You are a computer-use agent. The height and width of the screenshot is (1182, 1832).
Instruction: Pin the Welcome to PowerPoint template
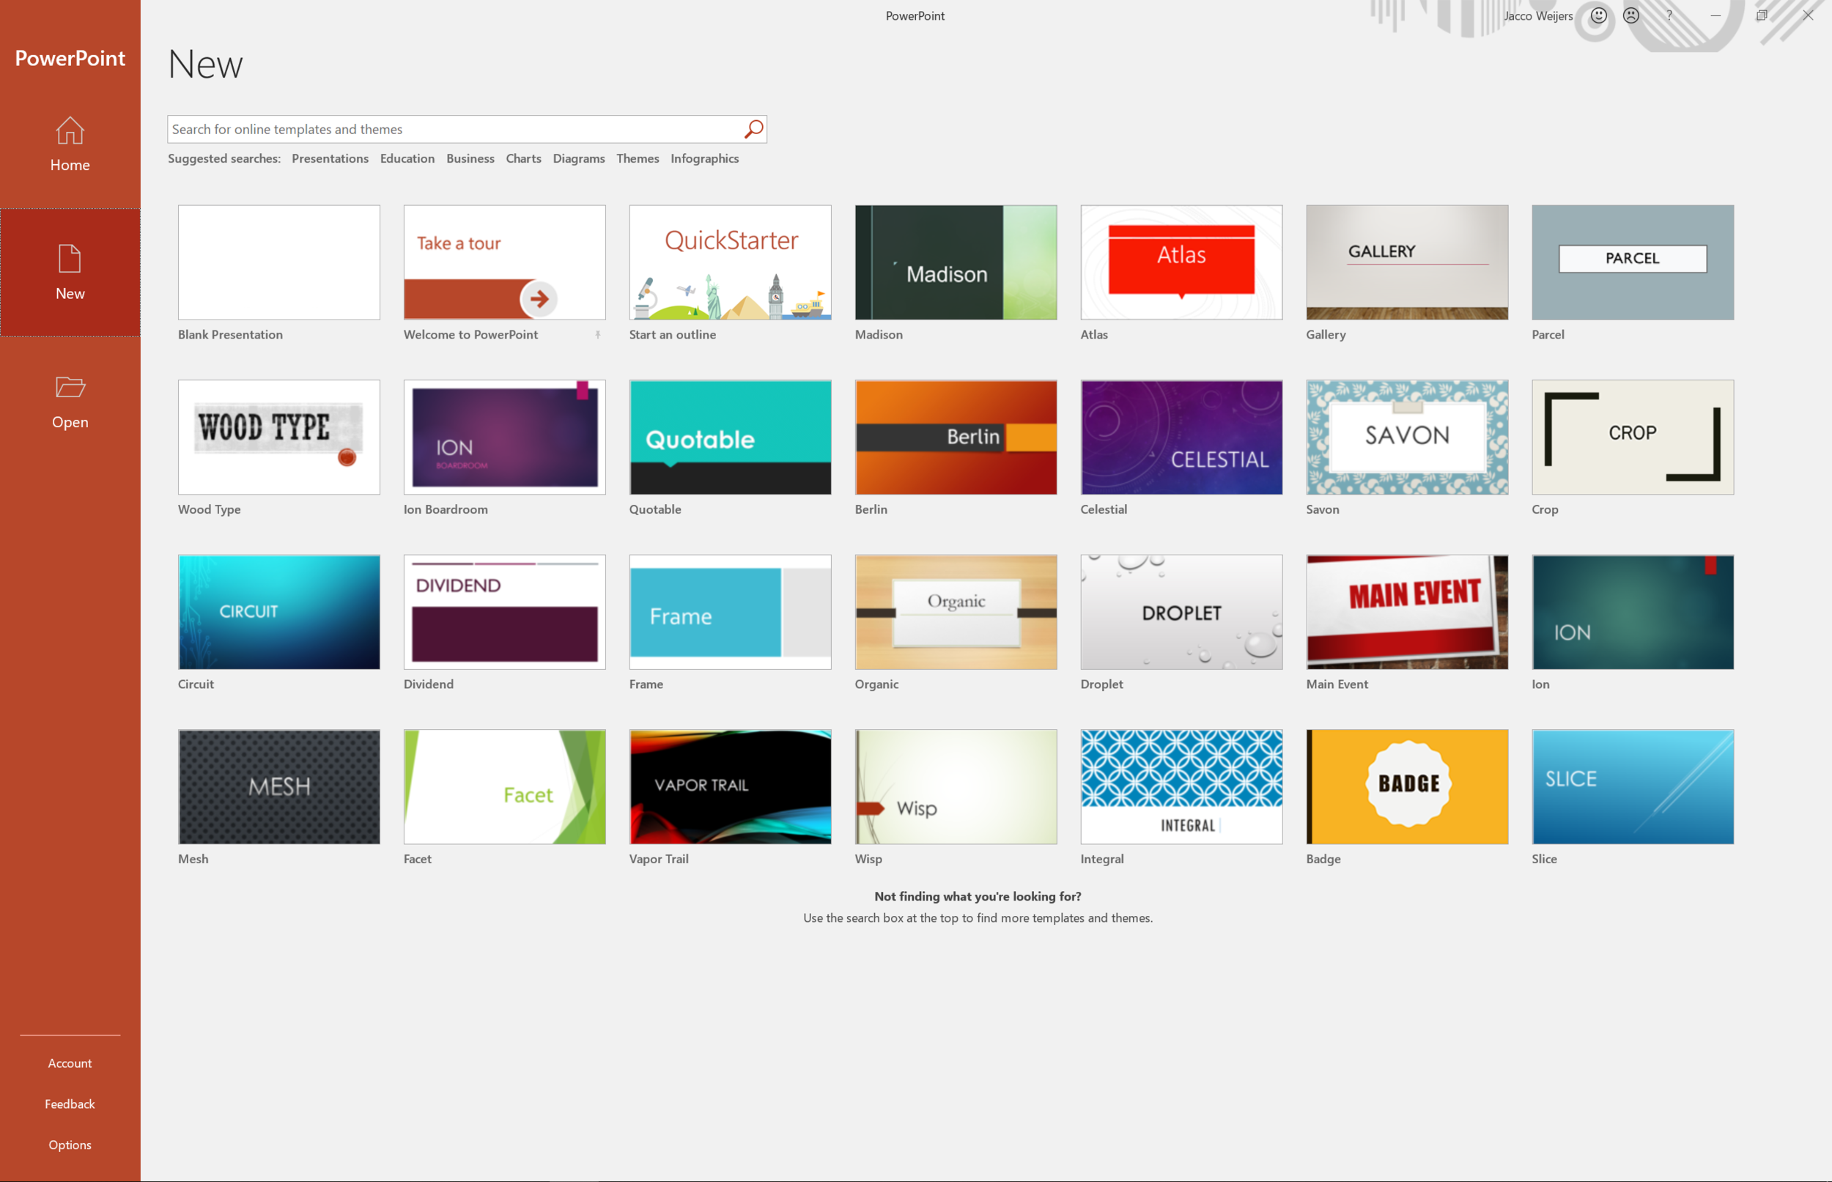pos(597,335)
